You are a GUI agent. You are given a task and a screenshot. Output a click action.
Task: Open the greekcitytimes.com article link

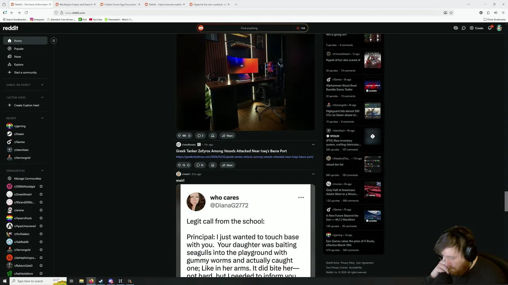pos(245,157)
